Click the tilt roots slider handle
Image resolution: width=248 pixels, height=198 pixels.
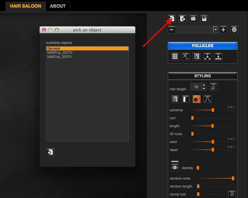point(193,134)
